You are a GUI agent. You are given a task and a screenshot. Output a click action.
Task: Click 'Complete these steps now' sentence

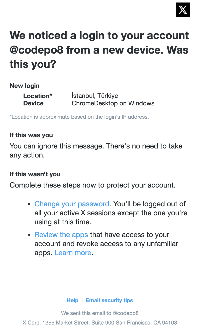(92, 185)
